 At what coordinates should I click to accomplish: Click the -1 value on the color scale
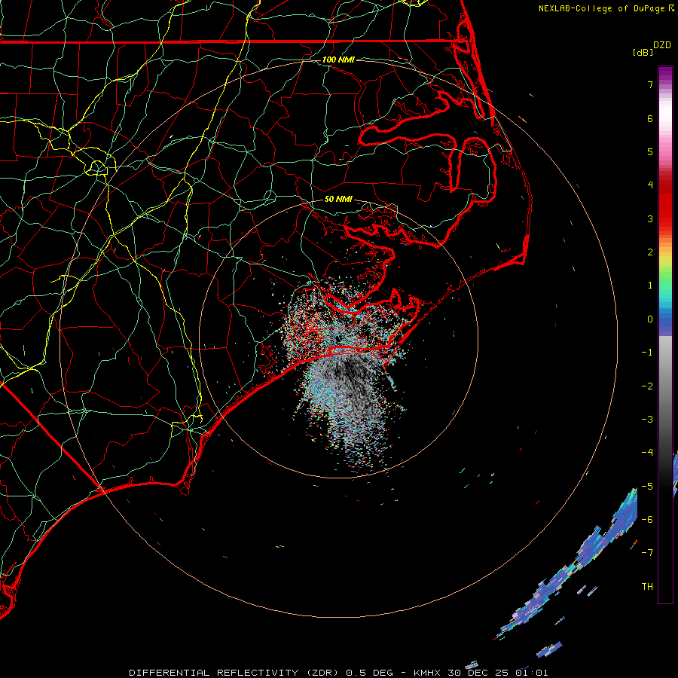click(x=647, y=353)
